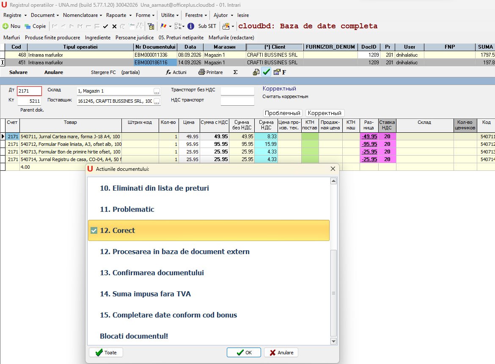Open the Registre menu
Viewport: 495px width, 364px height.
click(14, 15)
